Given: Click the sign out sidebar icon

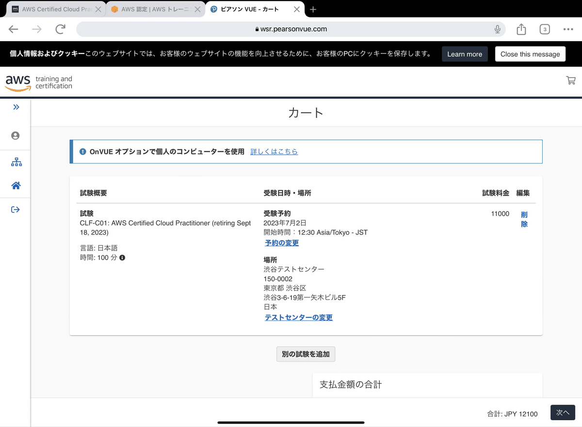Looking at the screenshot, I should coord(16,210).
